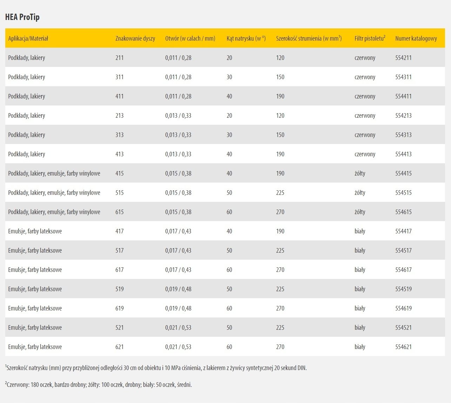
Task: Click nozzle marking 313
Action: (x=120, y=135)
